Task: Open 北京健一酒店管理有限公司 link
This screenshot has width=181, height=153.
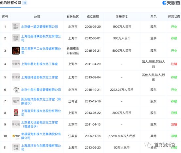Action: 40,26
